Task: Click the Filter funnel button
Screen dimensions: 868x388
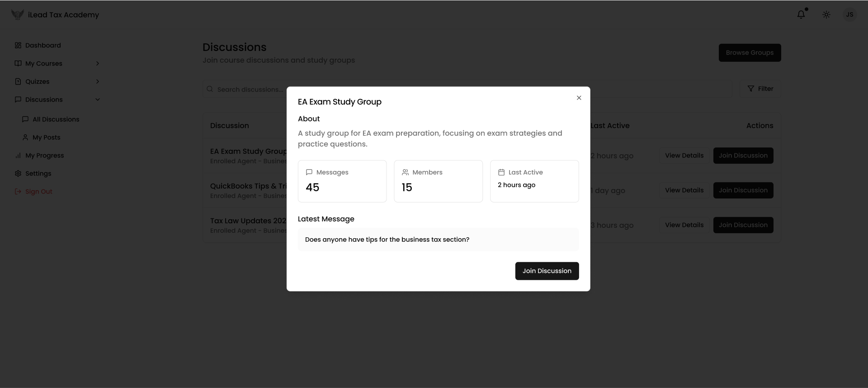Action: (760, 89)
